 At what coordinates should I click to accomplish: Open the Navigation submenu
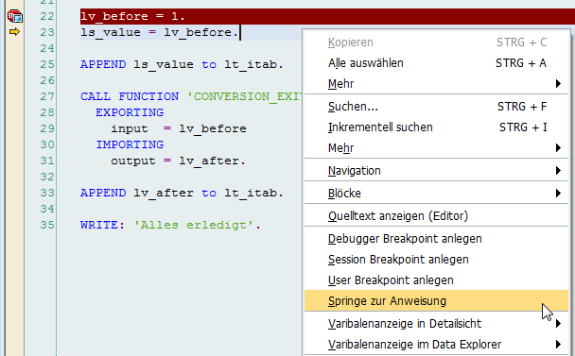436,171
